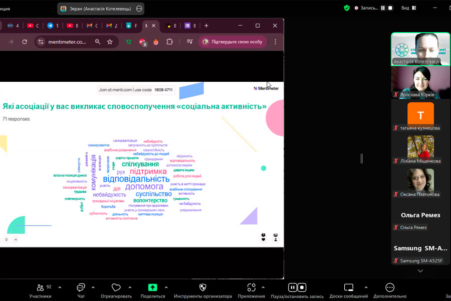451x301 pixels.
Task: Click the Підтвердьте свою особу profile button
Action: (x=233, y=42)
